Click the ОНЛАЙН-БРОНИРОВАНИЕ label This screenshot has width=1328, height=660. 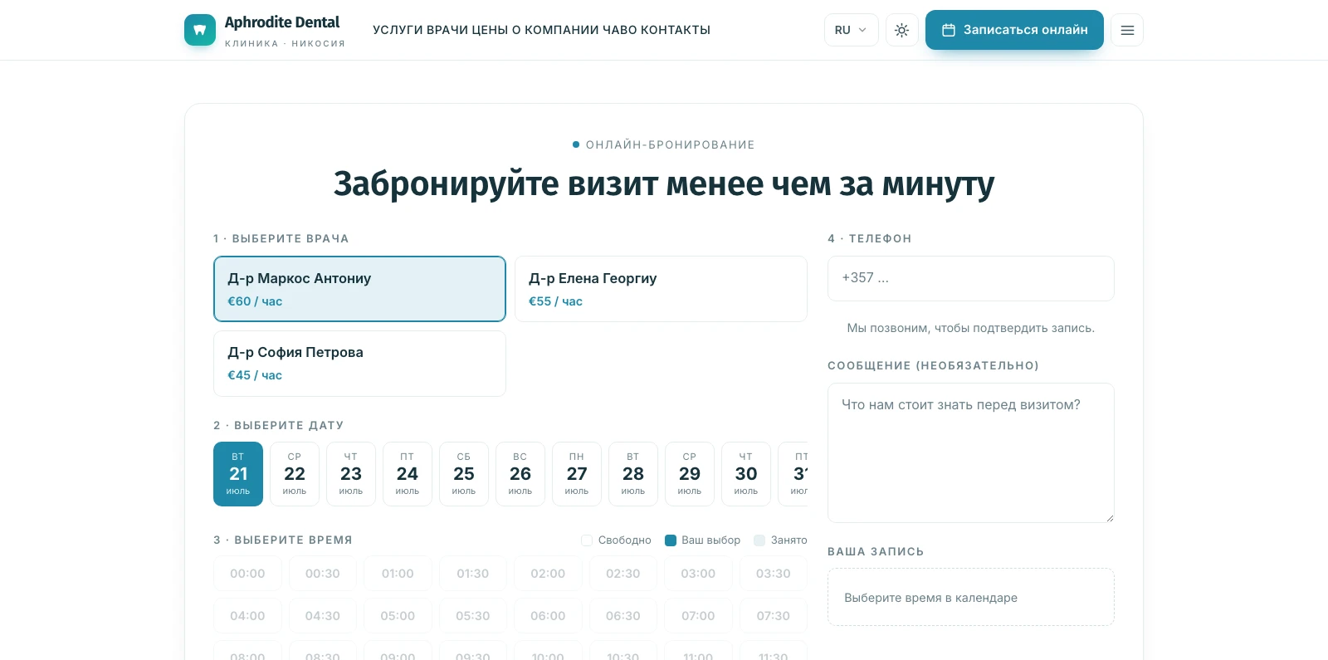671,144
